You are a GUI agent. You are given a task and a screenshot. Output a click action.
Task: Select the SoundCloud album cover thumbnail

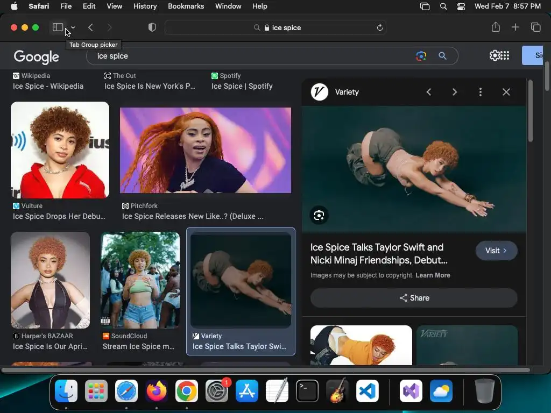140,280
